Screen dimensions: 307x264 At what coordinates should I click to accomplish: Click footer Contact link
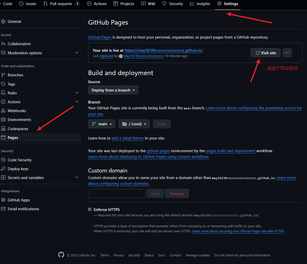pyautogui.click(x=175, y=255)
